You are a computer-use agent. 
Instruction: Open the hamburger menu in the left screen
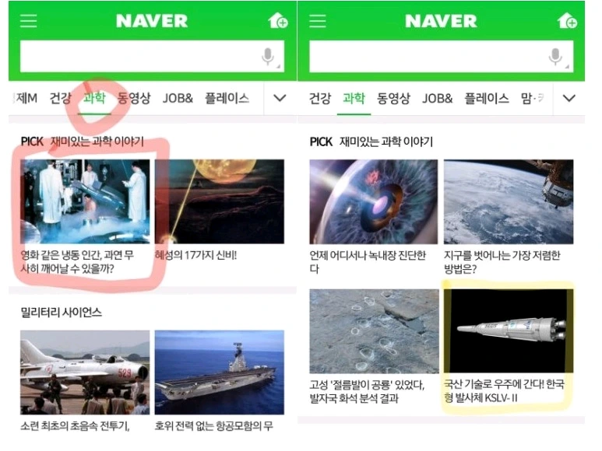click(x=28, y=21)
